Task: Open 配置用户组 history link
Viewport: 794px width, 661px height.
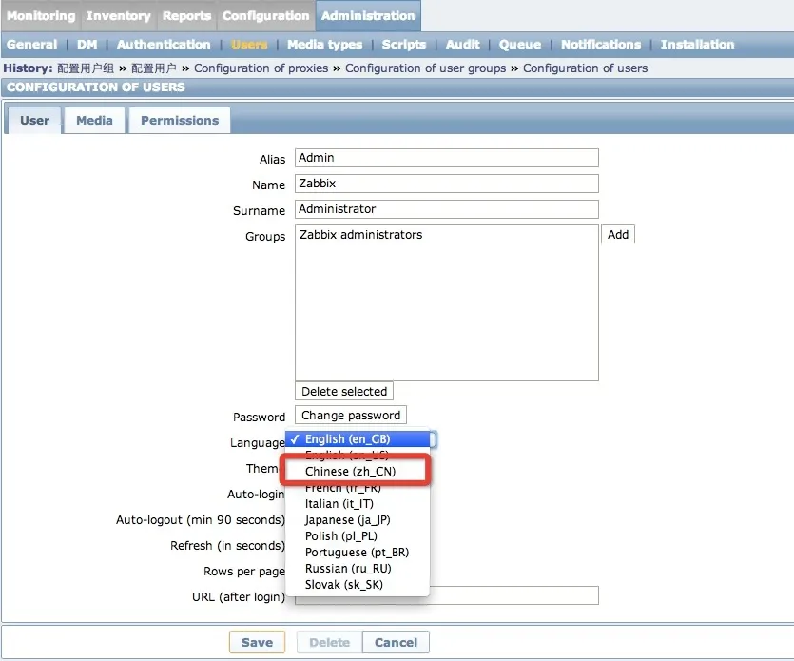Action: (x=85, y=68)
